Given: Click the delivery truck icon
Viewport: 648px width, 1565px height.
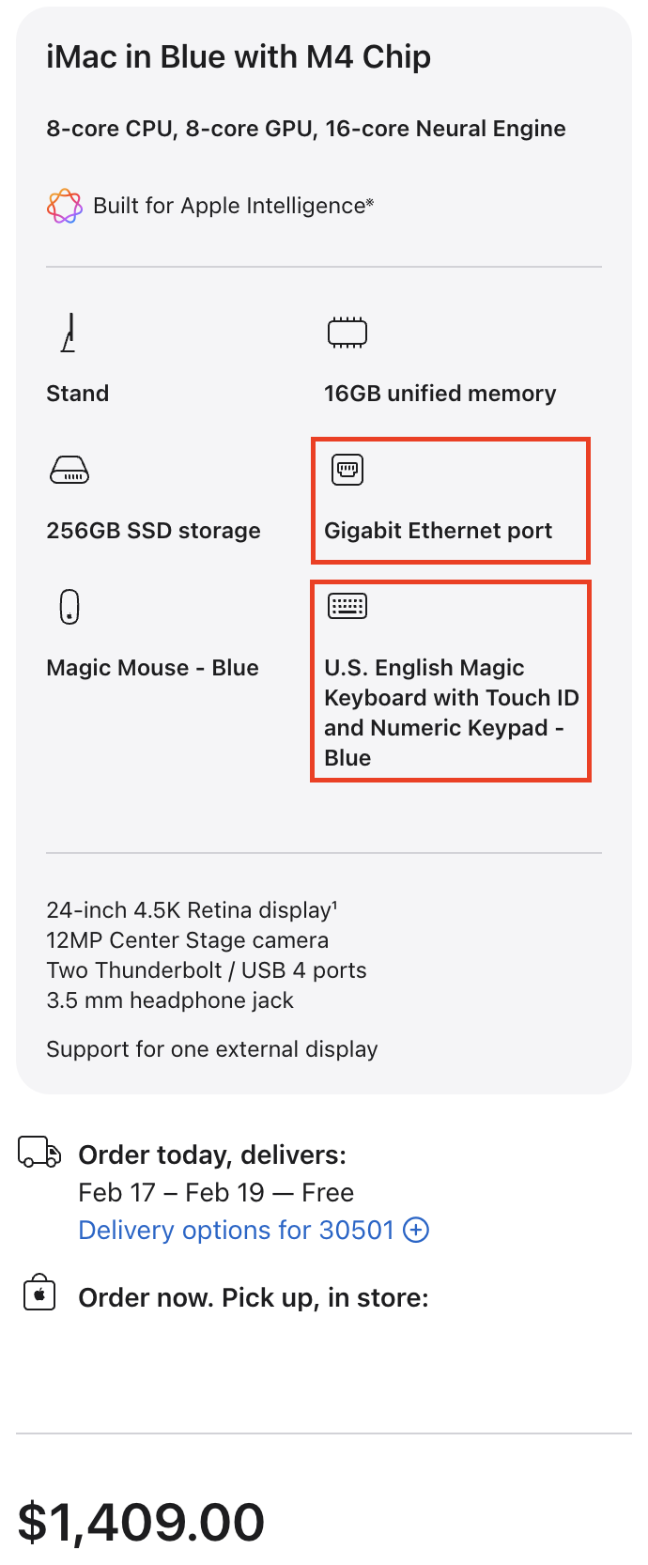Looking at the screenshot, I should (x=39, y=1152).
